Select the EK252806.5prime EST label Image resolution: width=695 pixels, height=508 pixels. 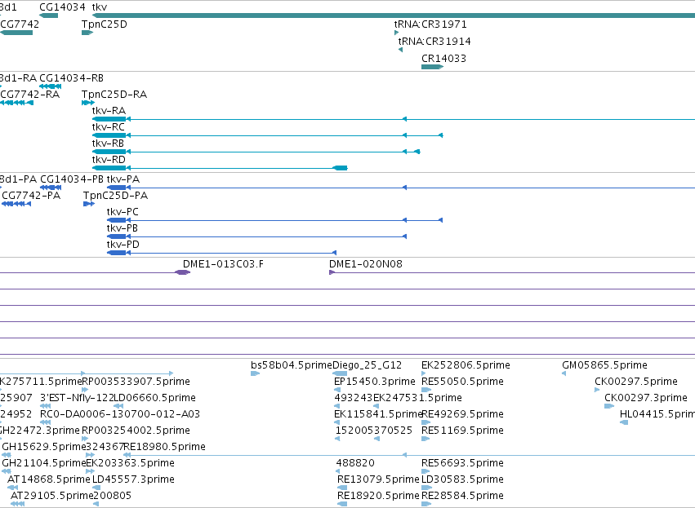click(x=466, y=365)
